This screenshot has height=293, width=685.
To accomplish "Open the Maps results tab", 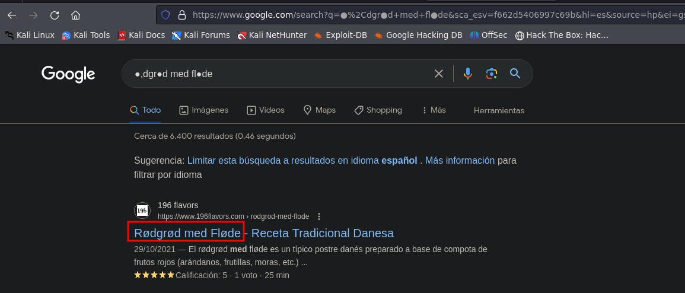I will pyautogui.click(x=319, y=110).
